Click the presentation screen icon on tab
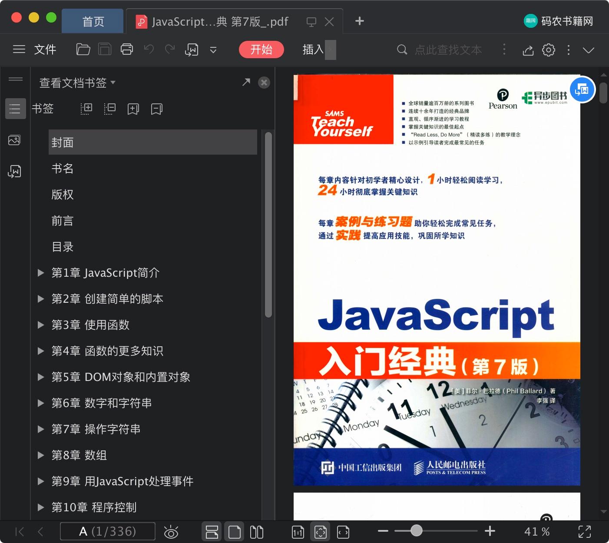 click(311, 22)
